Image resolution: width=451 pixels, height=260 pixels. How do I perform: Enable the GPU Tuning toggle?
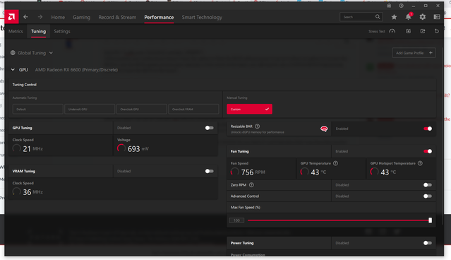tap(210, 128)
